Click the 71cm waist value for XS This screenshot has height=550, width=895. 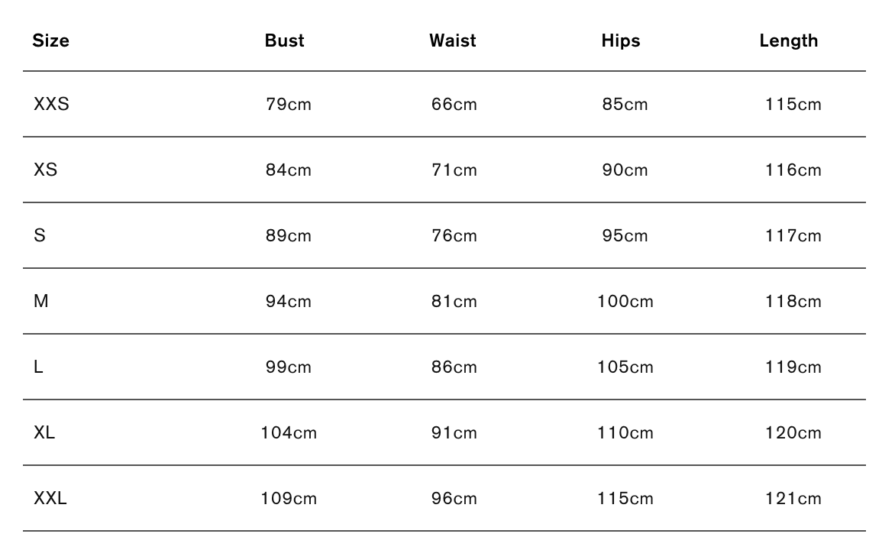click(x=454, y=170)
